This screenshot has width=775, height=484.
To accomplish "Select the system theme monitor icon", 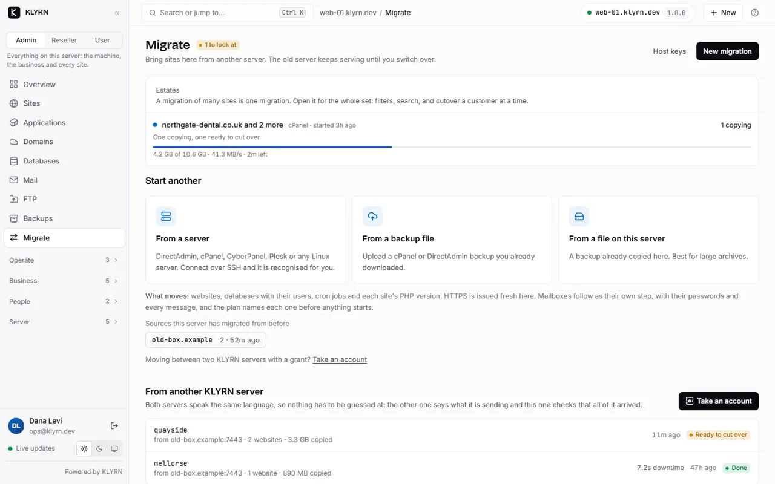I will pos(114,449).
